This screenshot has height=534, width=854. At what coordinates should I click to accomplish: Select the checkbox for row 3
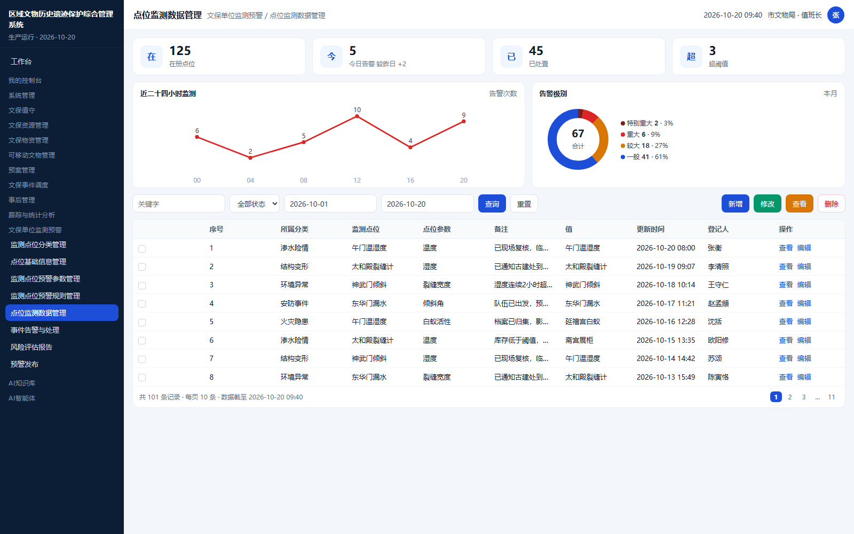142,285
